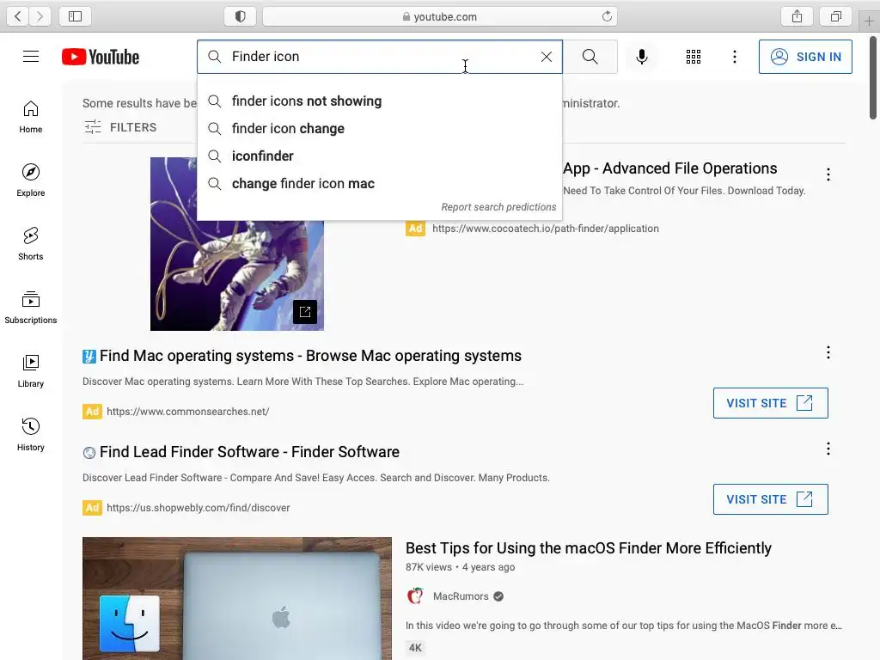The width and height of the screenshot is (880, 660).
Task: Show the tab overview
Action: (x=835, y=16)
